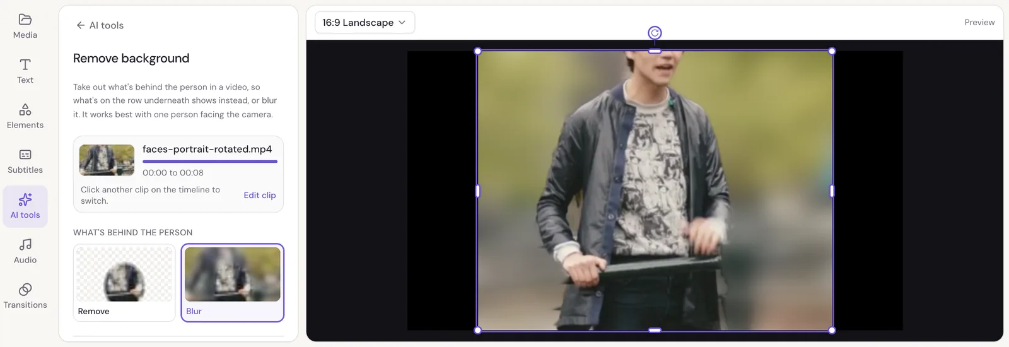The image size is (1009, 347).
Task: Choose the Blur background option
Action: point(233,283)
